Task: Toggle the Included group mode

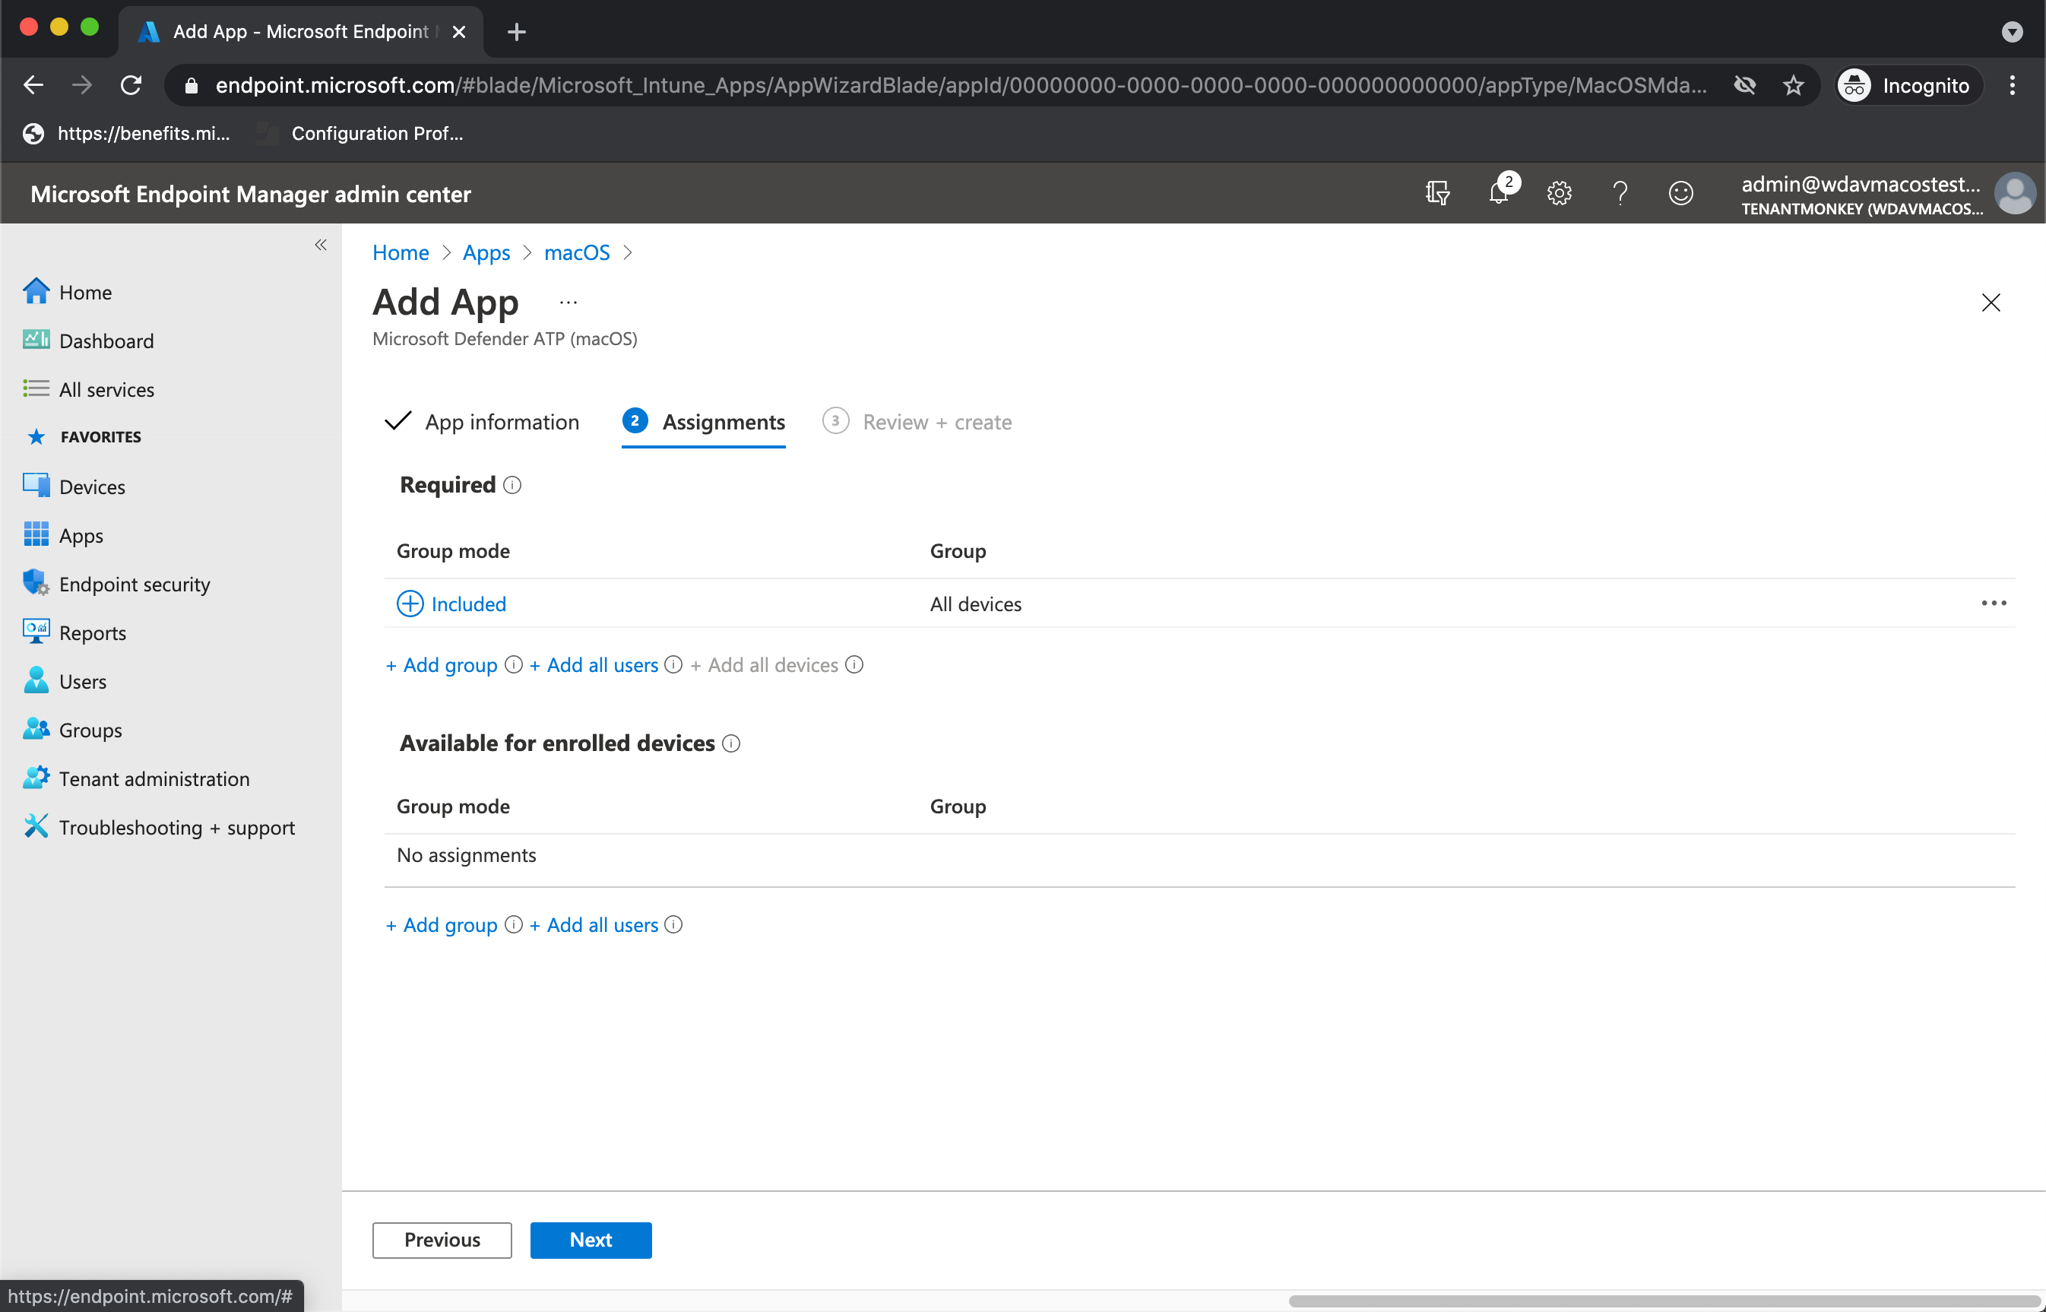Action: click(451, 604)
